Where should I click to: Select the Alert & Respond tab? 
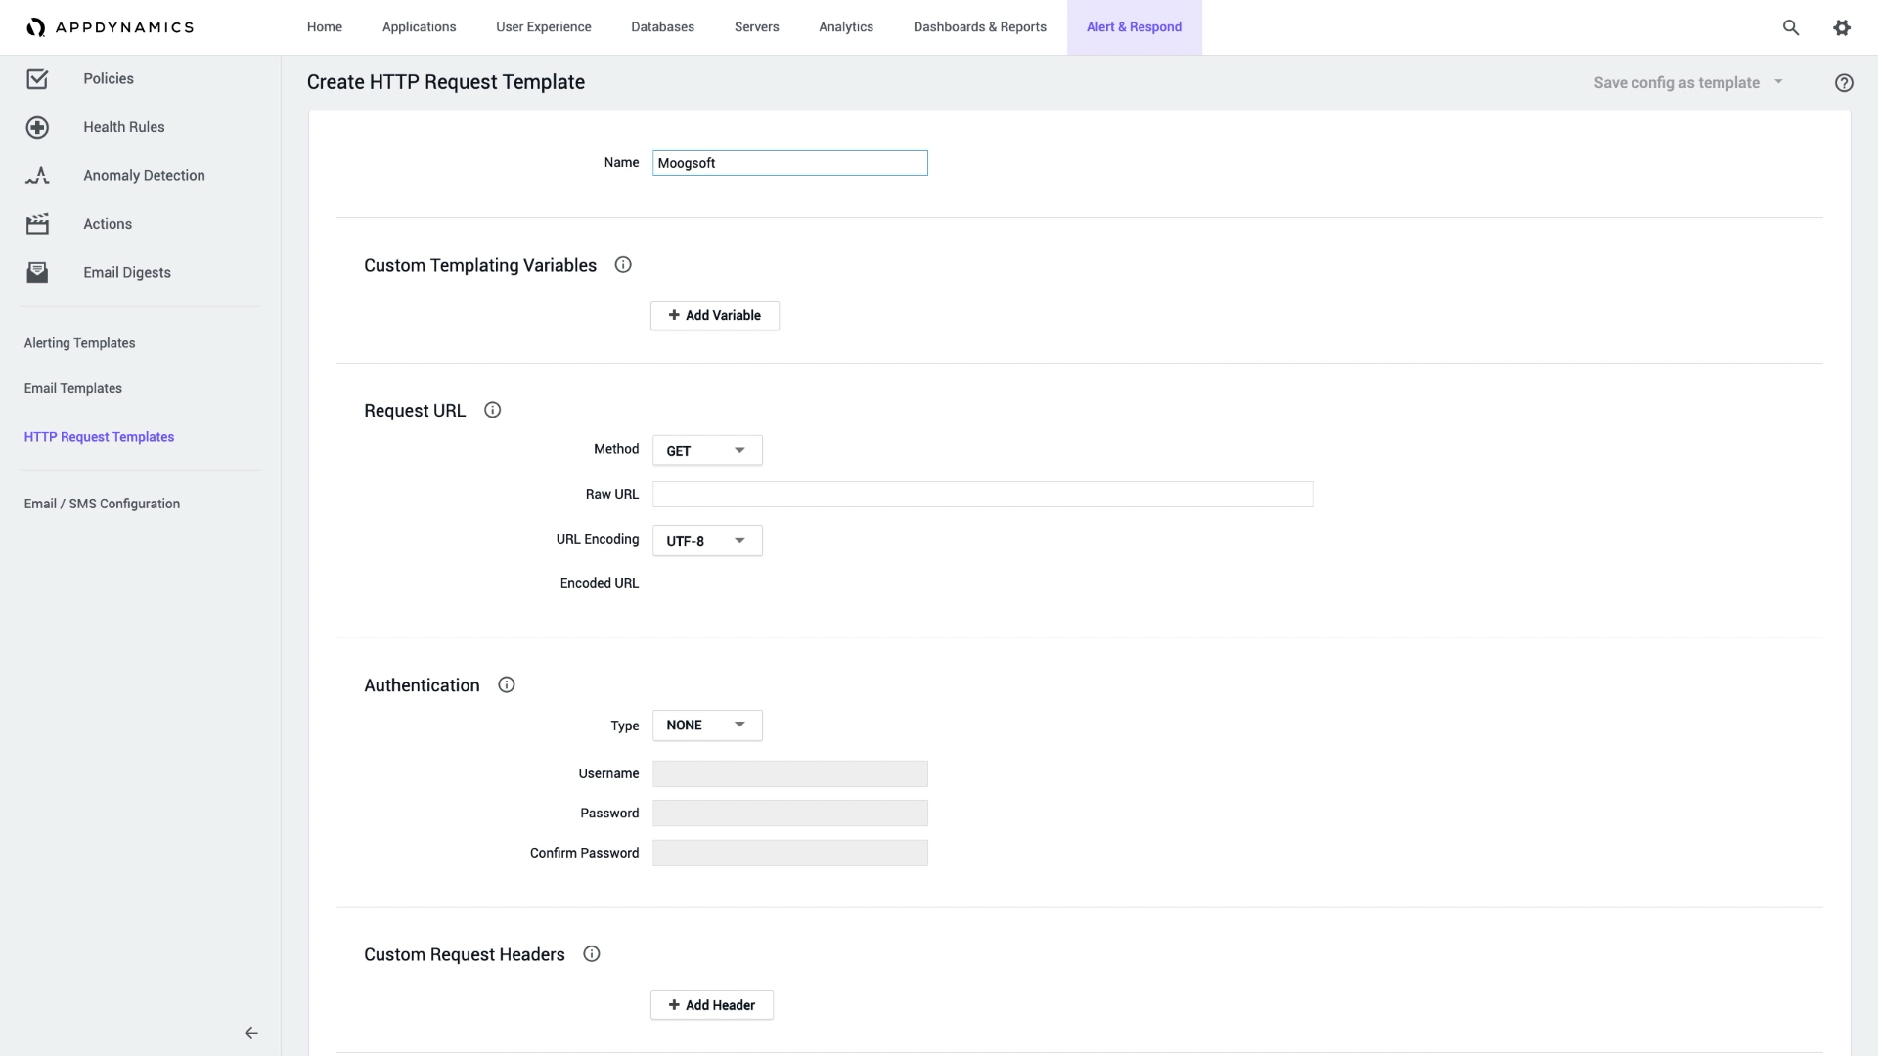point(1135,27)
